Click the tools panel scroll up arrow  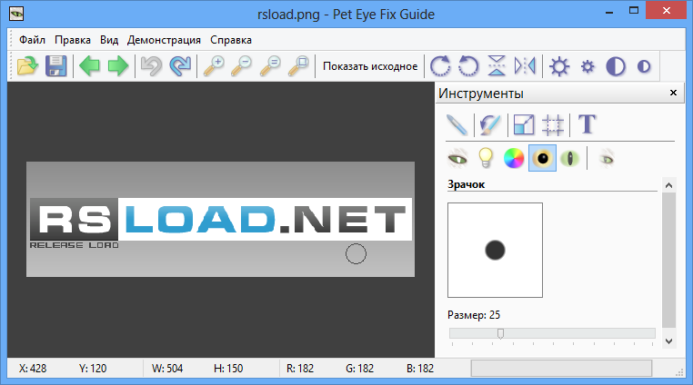(668, 185)
